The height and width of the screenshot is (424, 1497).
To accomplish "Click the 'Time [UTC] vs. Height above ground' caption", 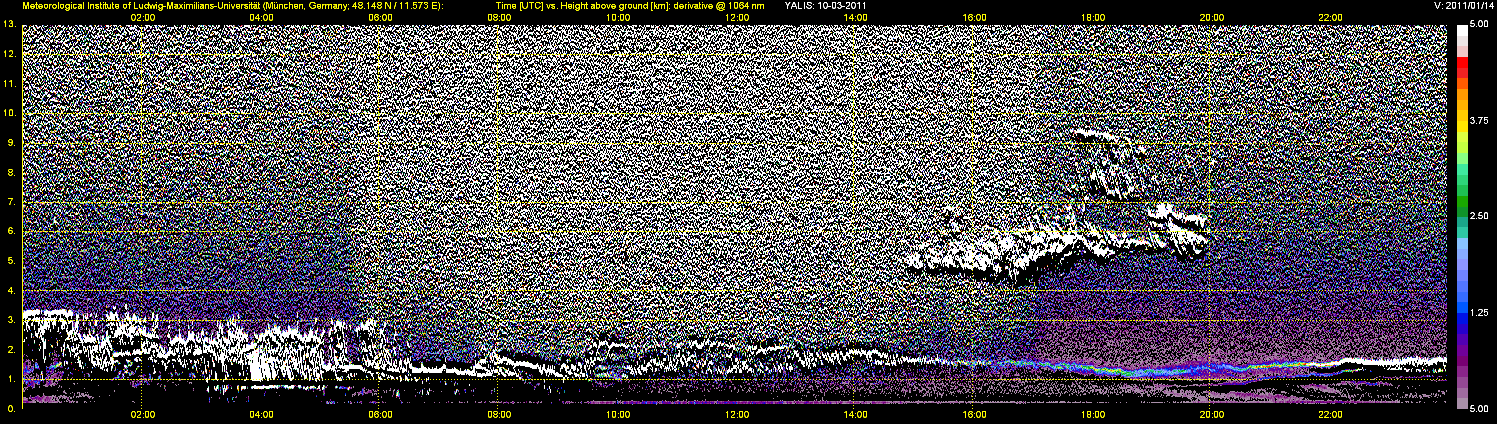I will point(630,6).
